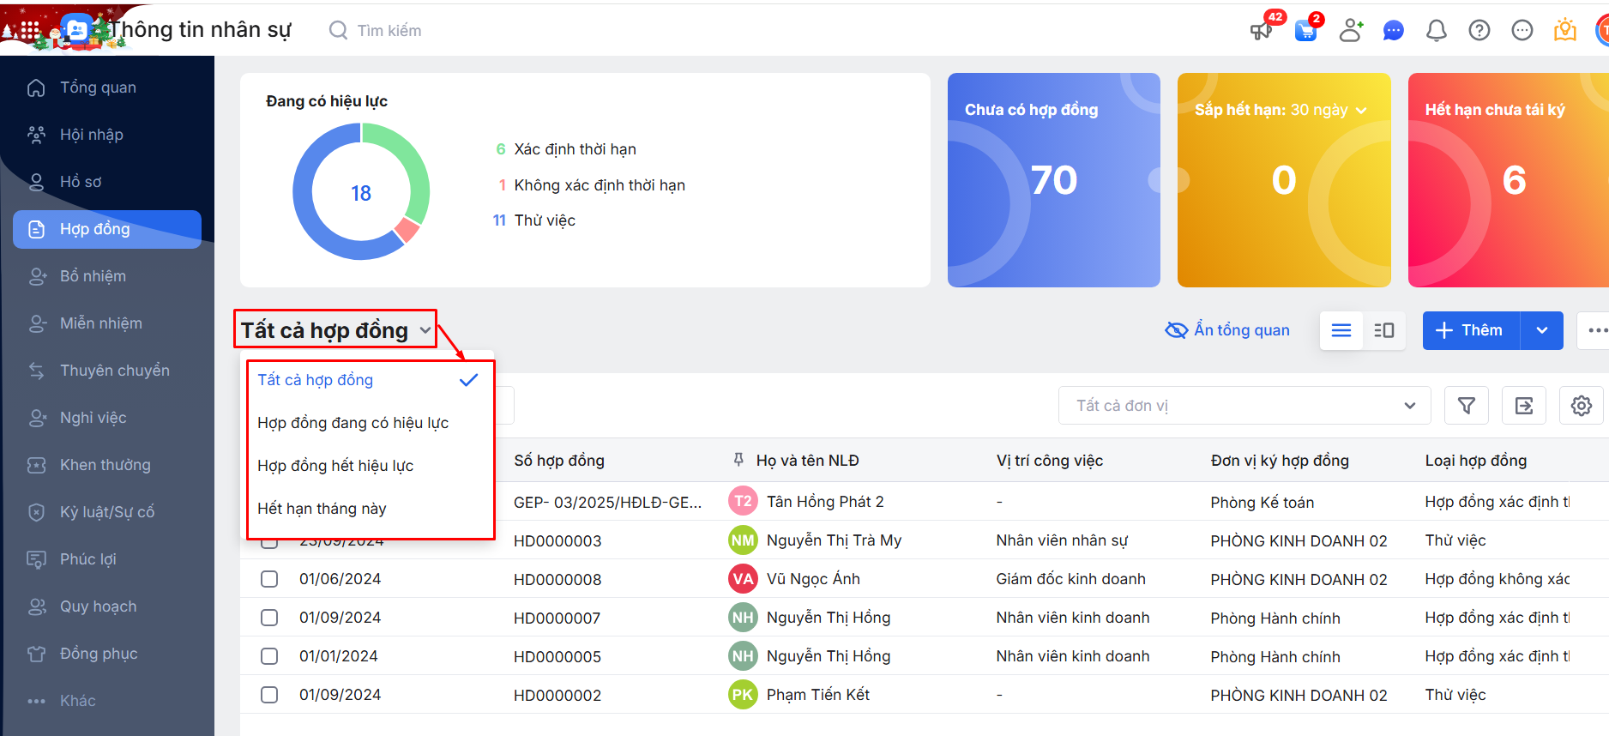Image resolution: width=1609 pixels, height=736 pixels.
Task: Open Nghỉ việc in sidebar
Action: click(x=107, y=418)
